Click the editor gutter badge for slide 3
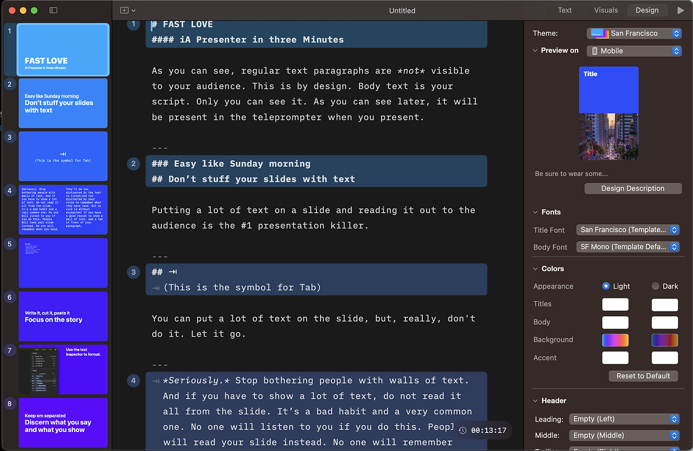This screenshot has height=451, width=693. [133, 272]
